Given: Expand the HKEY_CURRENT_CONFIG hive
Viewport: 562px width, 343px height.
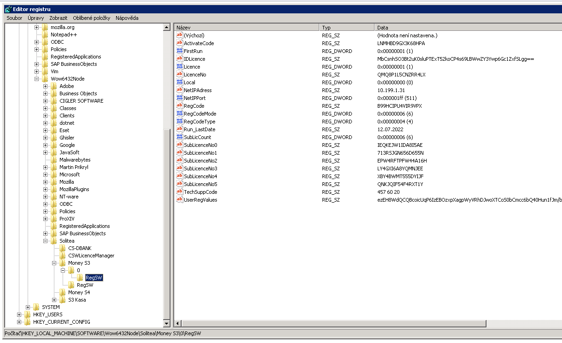Looking at the screenshot, I should 19,322.
